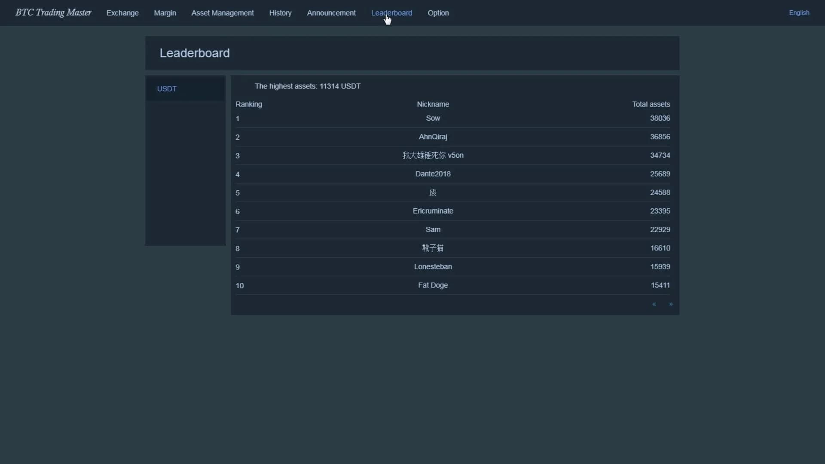Click the Leaderboard page heading

coord(195,53)
